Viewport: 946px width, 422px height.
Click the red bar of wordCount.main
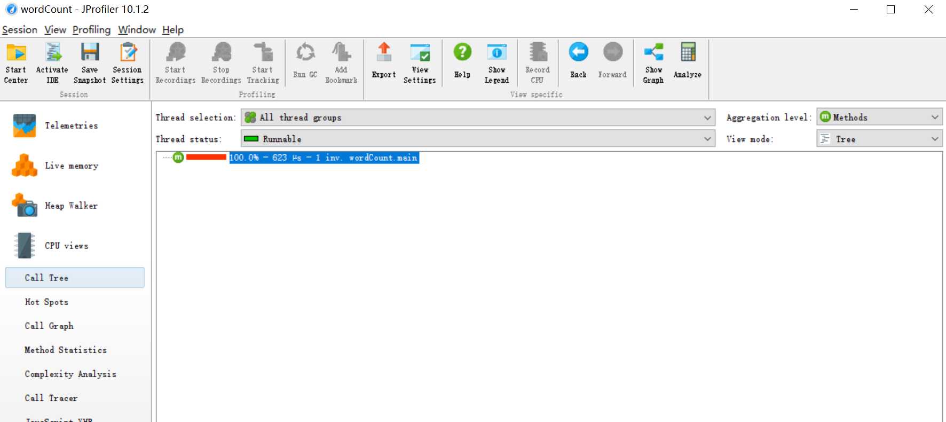point(206,157)
